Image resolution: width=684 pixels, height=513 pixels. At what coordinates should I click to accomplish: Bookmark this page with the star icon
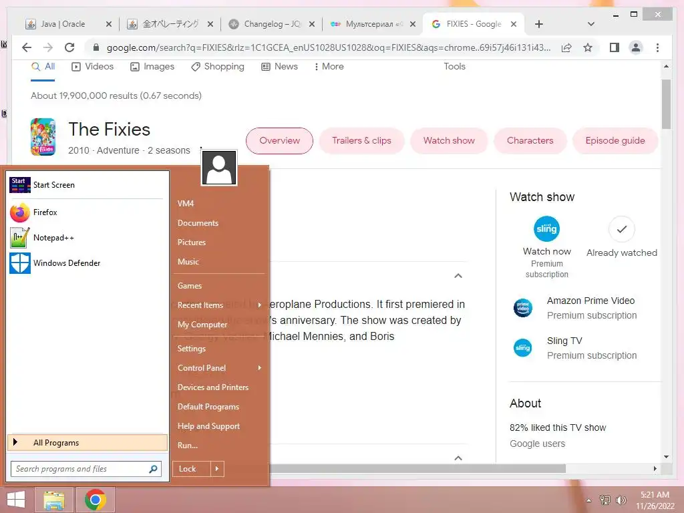pos(588,47)
